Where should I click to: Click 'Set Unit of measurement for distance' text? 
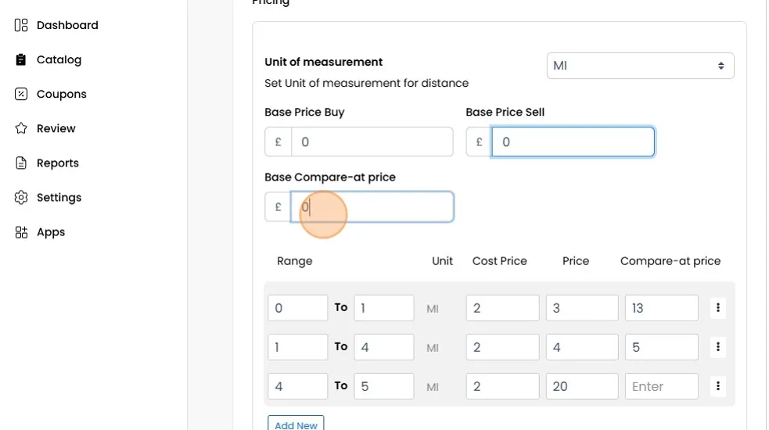point(366,83)
